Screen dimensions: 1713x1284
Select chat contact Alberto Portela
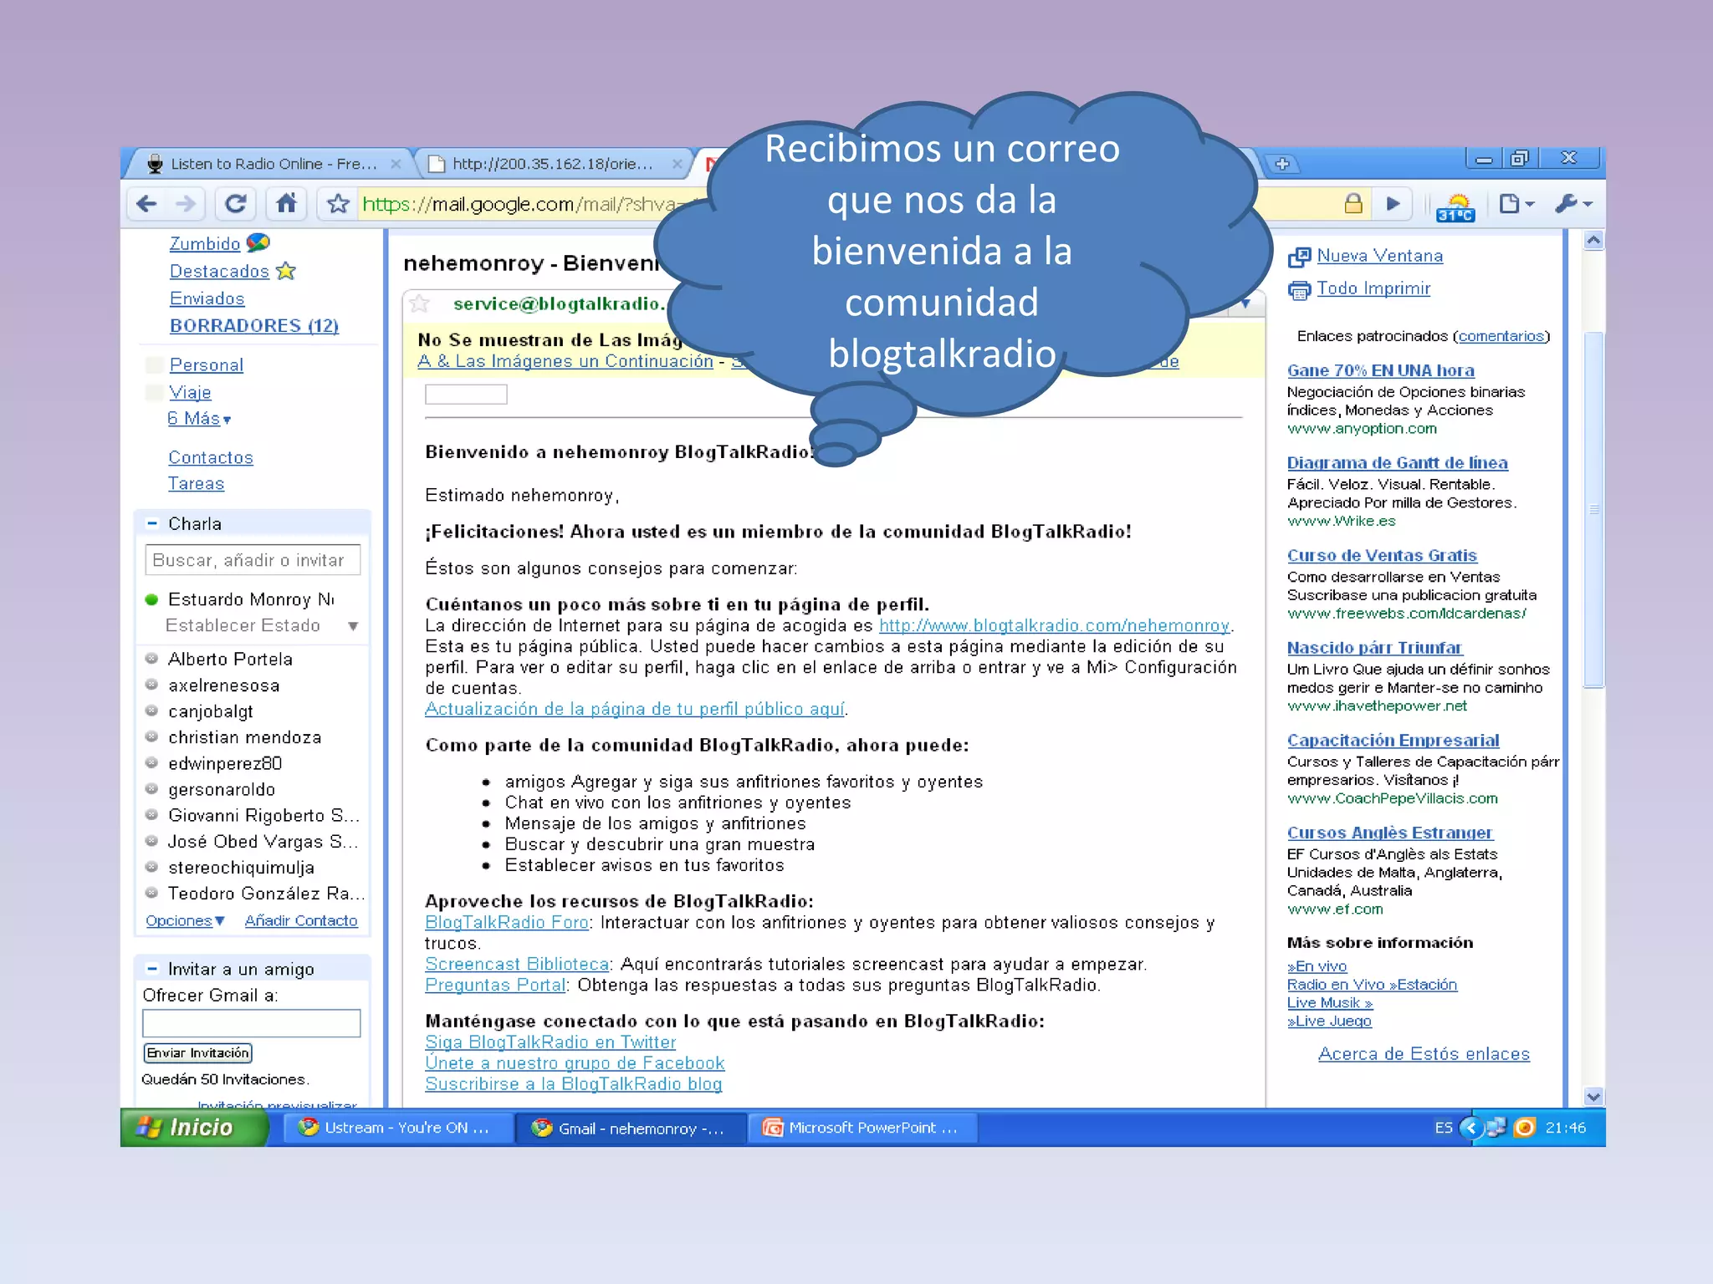[x=230, y=659]
